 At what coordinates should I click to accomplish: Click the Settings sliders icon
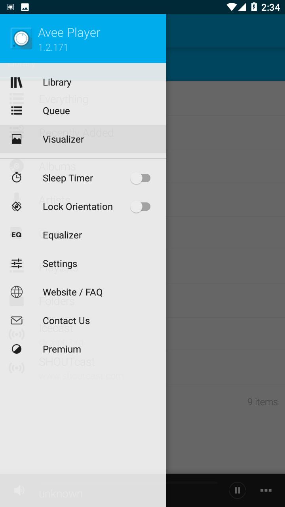(x=17, y=263)
